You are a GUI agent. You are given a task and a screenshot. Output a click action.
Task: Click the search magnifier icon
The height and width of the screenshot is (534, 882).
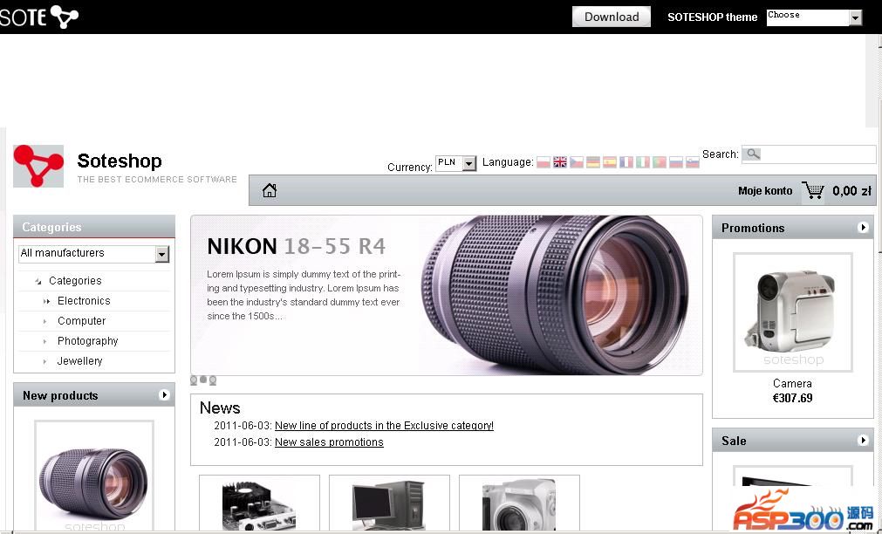tap(753, 154)
